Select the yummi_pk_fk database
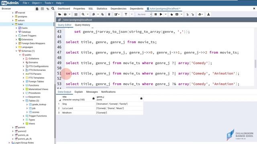 (x=24, y=139)
